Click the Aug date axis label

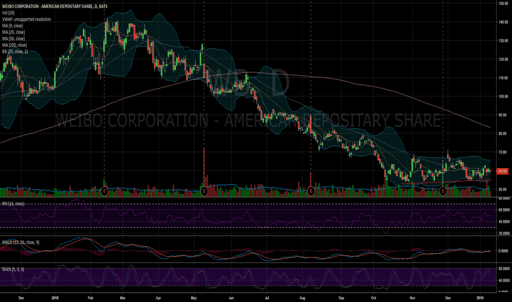pyautogui.click(x=302, y=298)
